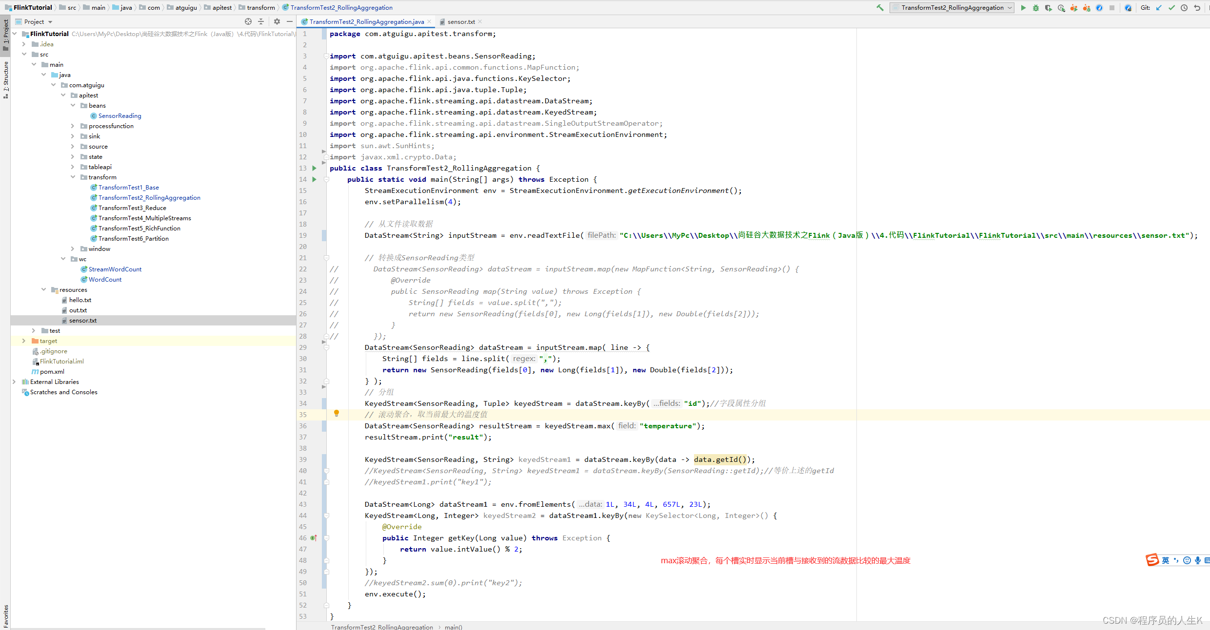
Task: Select pom.xml in project tree
Action: pyautogui.click(x=52, y=372)
